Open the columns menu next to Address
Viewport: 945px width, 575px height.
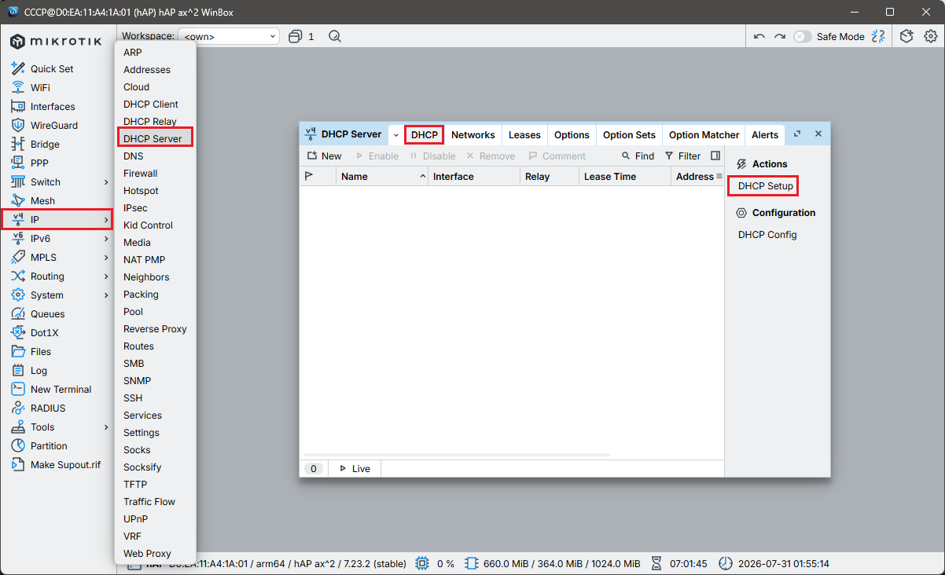click(x=719, y=176)
